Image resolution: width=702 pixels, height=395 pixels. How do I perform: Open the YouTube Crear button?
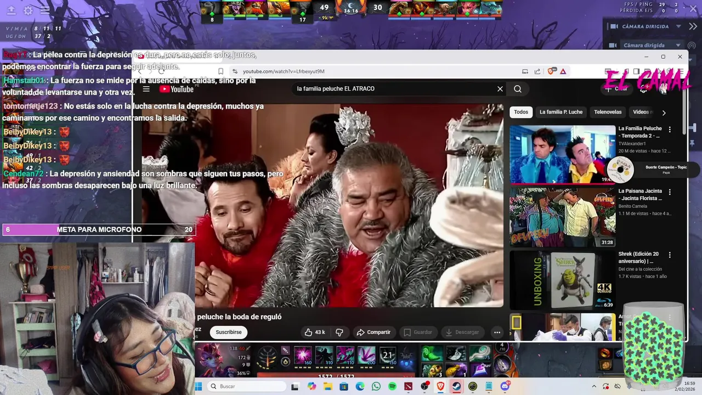615,89
